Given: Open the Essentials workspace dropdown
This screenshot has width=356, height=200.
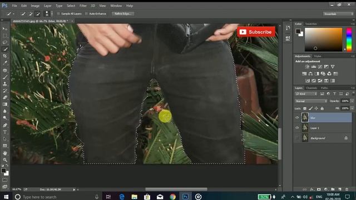Looking at the screenshot, I should pos(338,14).
